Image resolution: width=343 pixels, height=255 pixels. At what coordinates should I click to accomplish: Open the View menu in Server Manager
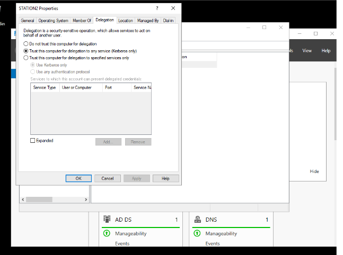pyautogui.click(x=307, y=51)
